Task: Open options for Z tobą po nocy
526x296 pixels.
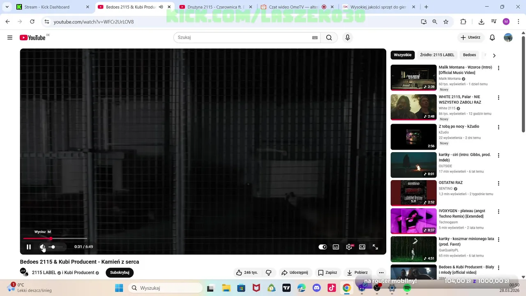Action: pyautogui.click(x=498, y=127)
